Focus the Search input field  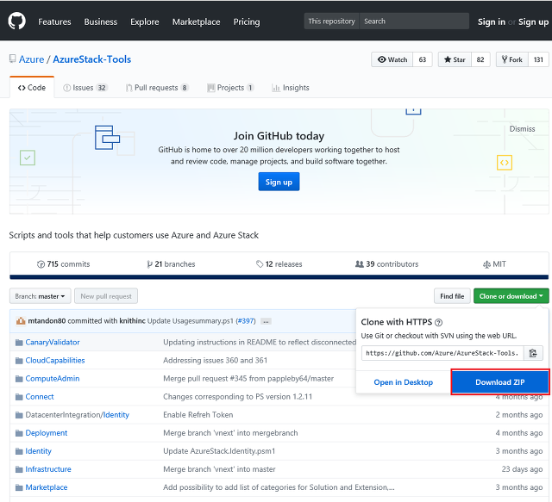[414, 21]
